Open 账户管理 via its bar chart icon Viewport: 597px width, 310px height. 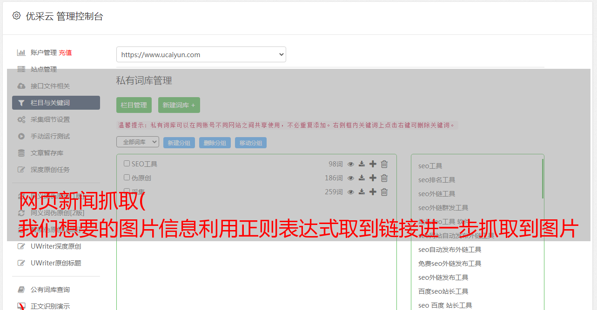click(21, 53)
